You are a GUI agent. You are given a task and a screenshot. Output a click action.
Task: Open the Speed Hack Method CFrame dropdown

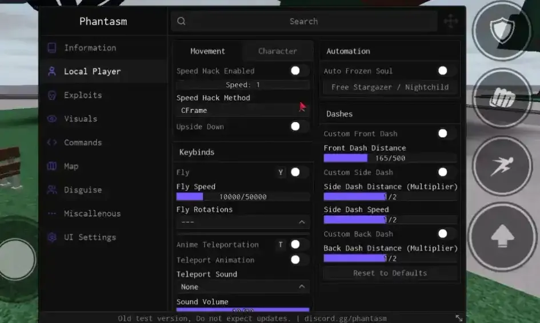(x=243, y=110)
